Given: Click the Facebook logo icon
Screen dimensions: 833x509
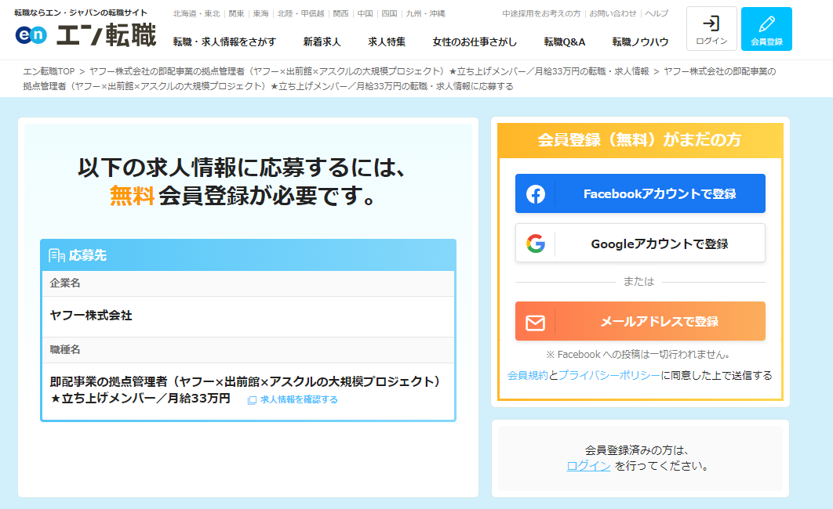Looking at the screenshot, I should (x=536, y=194).
